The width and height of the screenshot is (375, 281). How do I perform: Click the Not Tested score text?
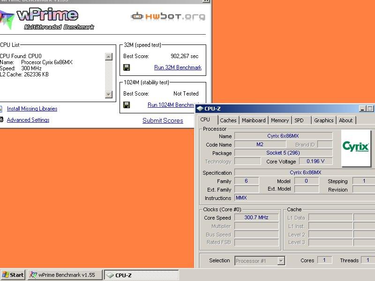click(x=186, y=93)
